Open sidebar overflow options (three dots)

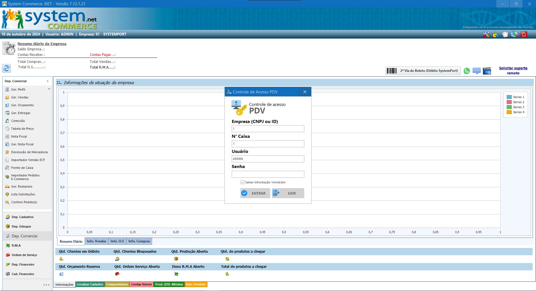coord(46,285)
